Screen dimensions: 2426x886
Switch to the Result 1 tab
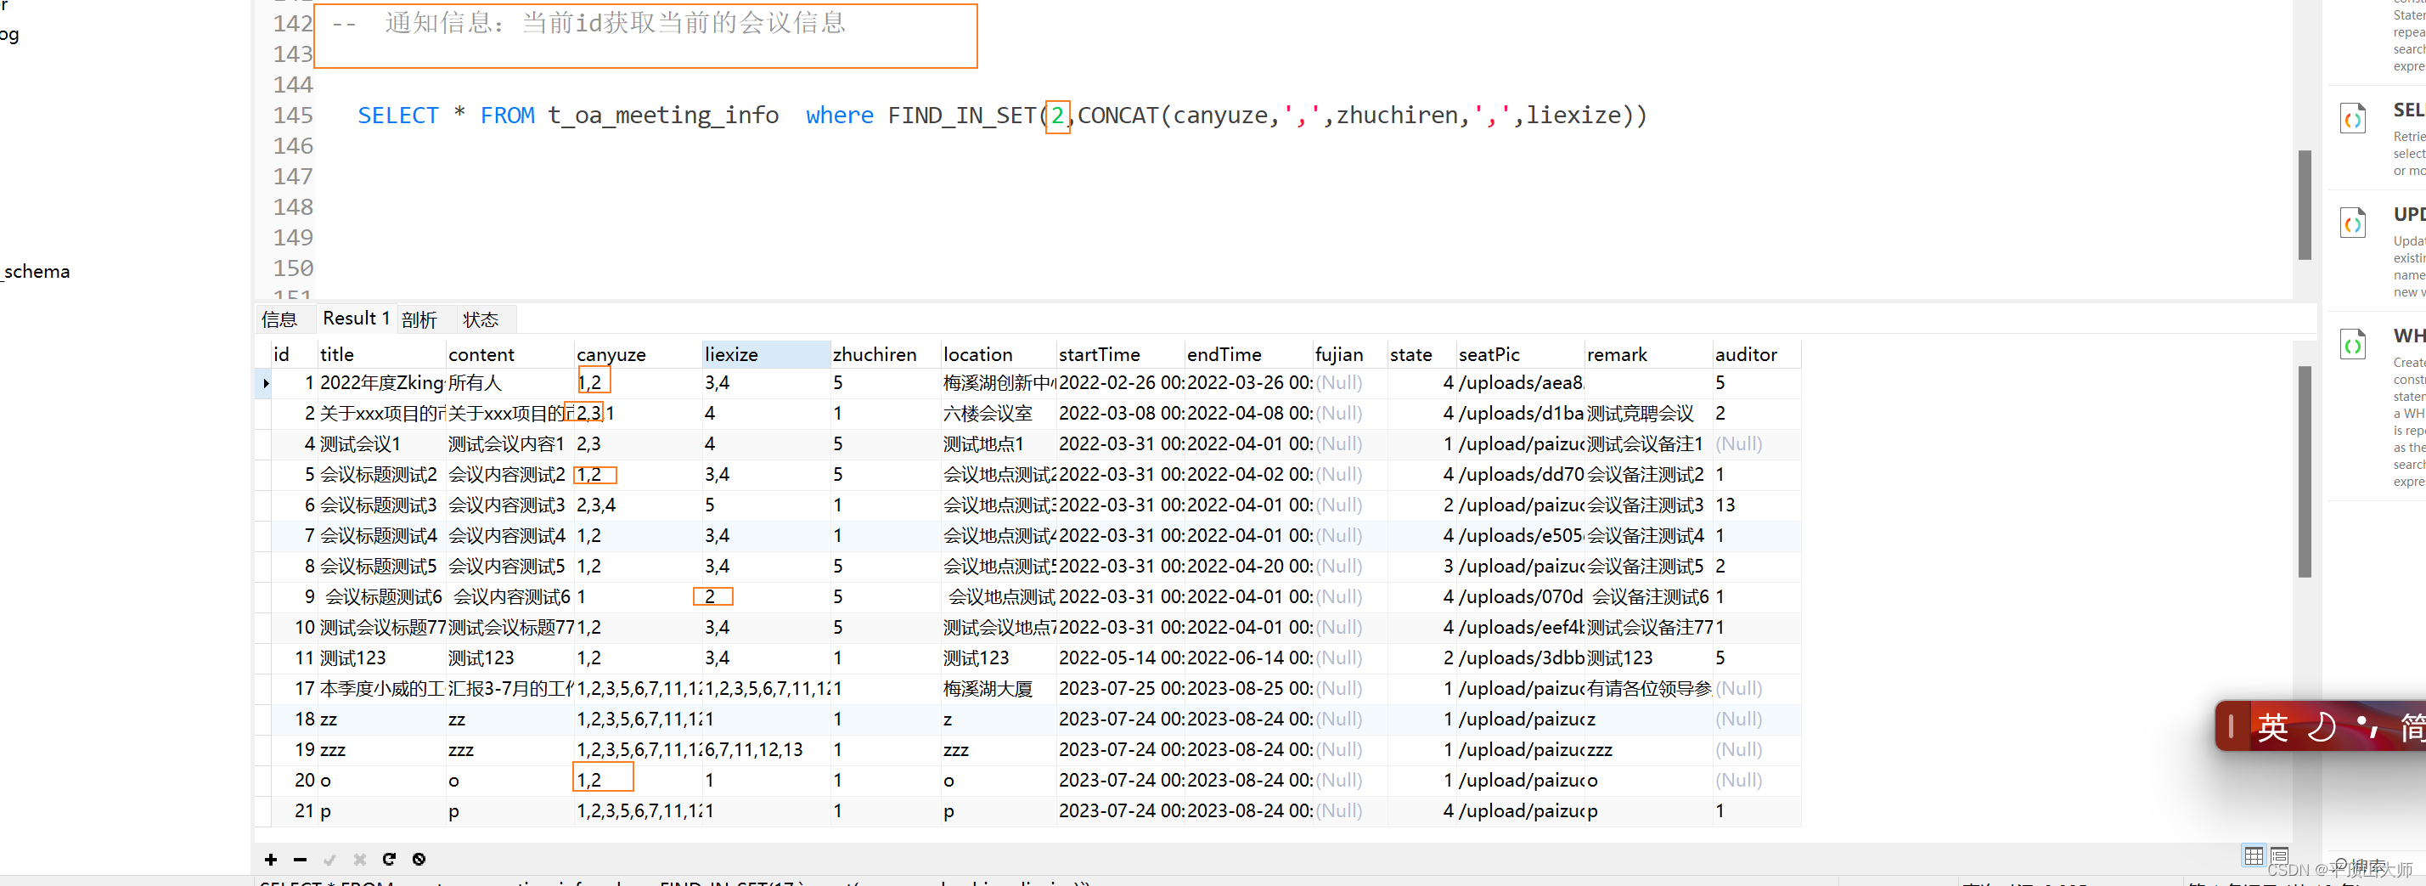click(356, 319)
